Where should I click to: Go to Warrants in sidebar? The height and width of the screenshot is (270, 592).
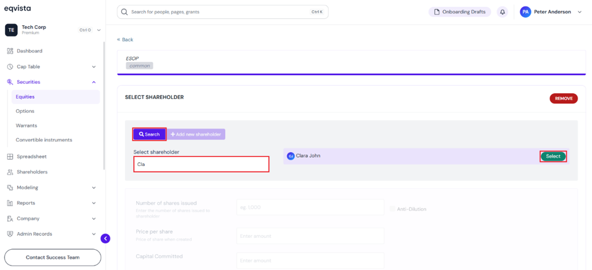pyautogui.click(x=27, y=126)
